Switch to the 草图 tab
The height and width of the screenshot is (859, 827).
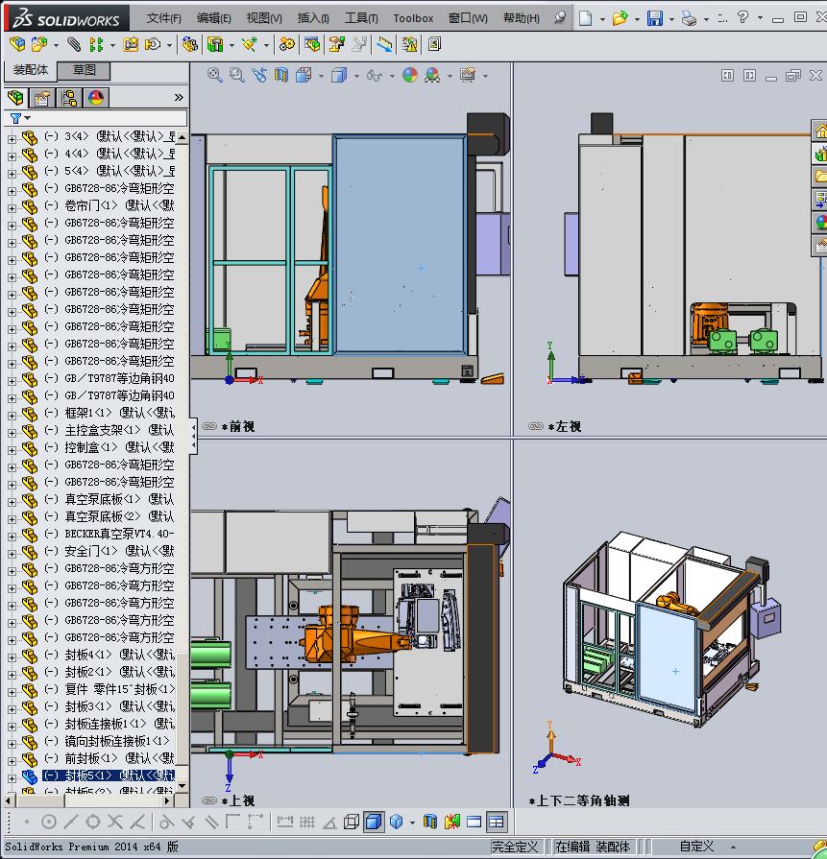(84, 70)
